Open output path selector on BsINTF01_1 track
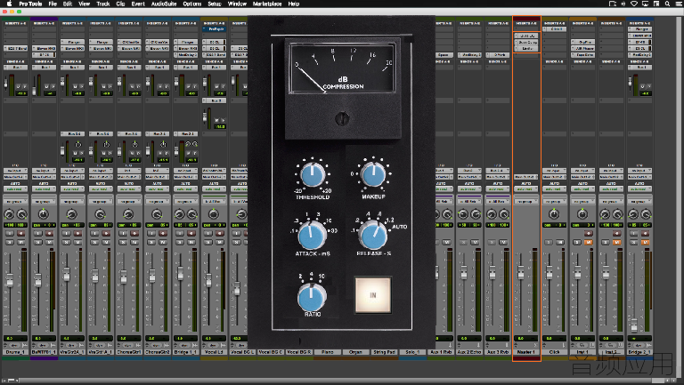The height and width of the screenshot is (385, 684). 44,177
